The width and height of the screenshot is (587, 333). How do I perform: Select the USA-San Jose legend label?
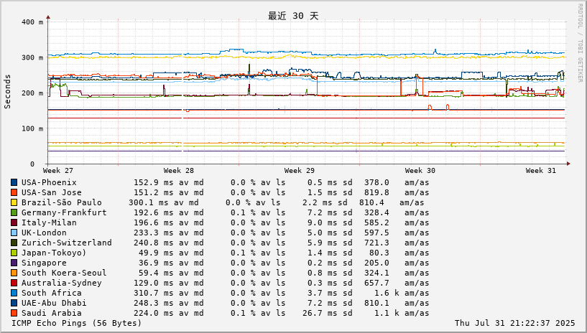pyautogui.click(x=51, y=192)
